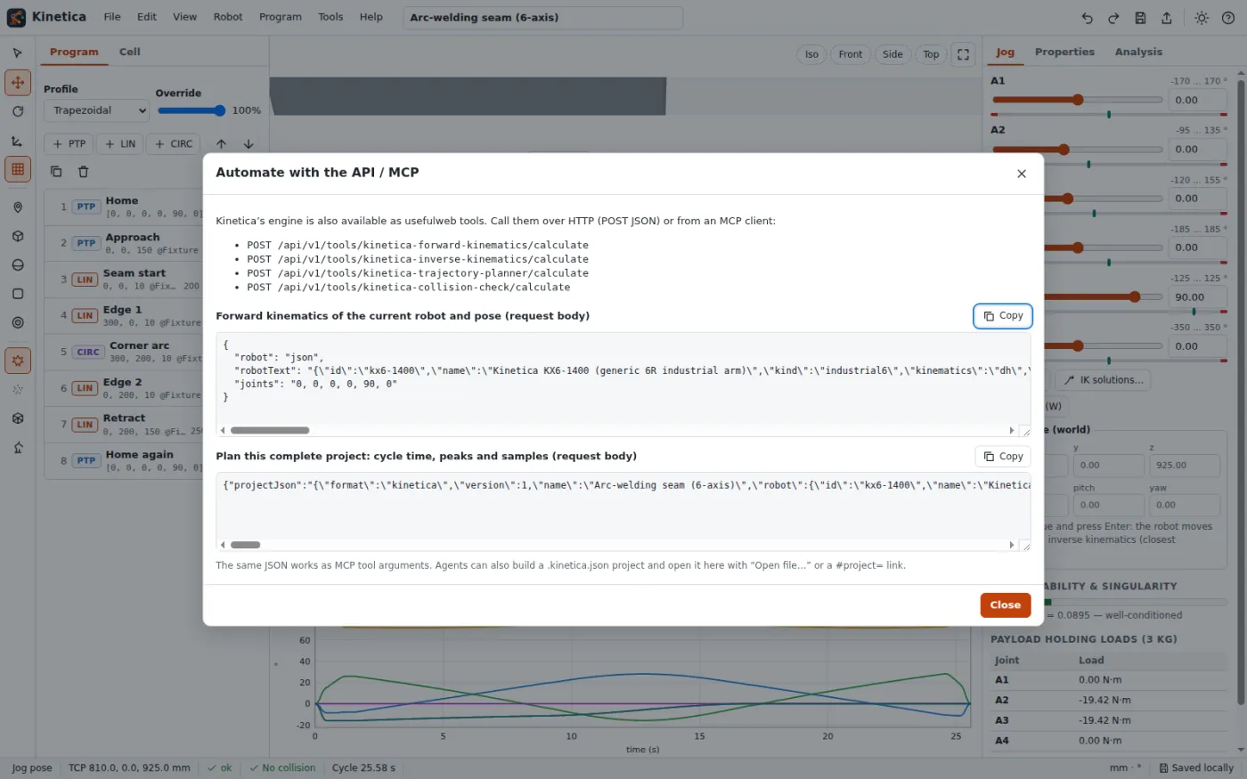The image size is (1247, 779).
Task: Open the Profile dropdown showing Trapezoidal
Action: click(96, 110)
